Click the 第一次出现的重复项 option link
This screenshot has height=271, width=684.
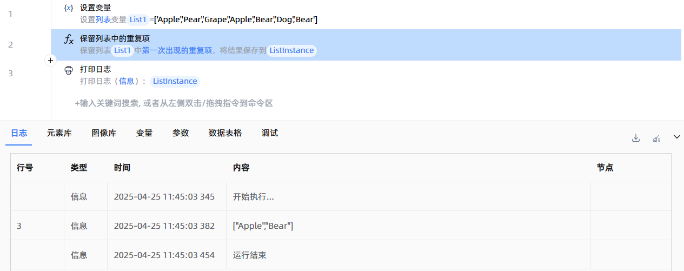(x=177, y=50)
